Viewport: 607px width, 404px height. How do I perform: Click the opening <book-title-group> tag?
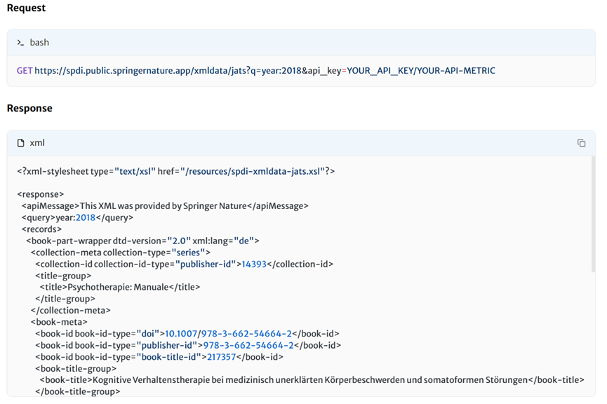76,368
